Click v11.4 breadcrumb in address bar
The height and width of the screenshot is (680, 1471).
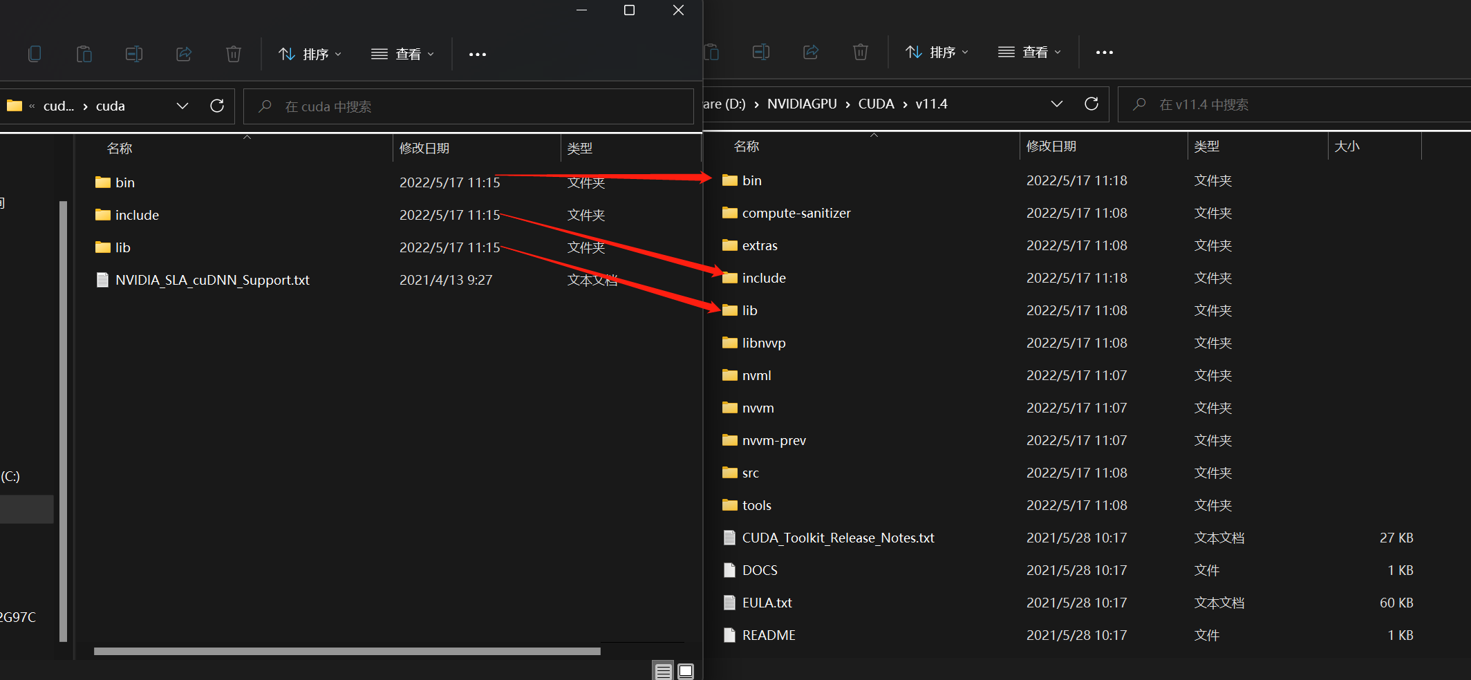pos(931,104)
